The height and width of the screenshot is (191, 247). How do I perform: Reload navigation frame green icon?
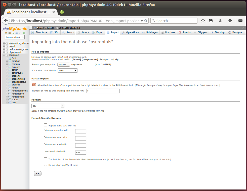[24, 33]
